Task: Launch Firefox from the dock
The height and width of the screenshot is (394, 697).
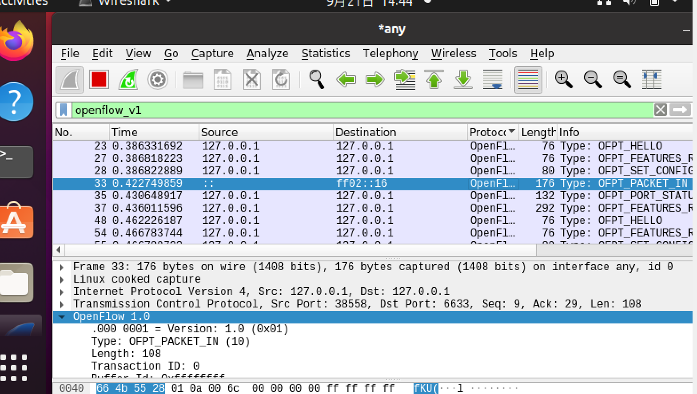Action: (x=16, y=41)
